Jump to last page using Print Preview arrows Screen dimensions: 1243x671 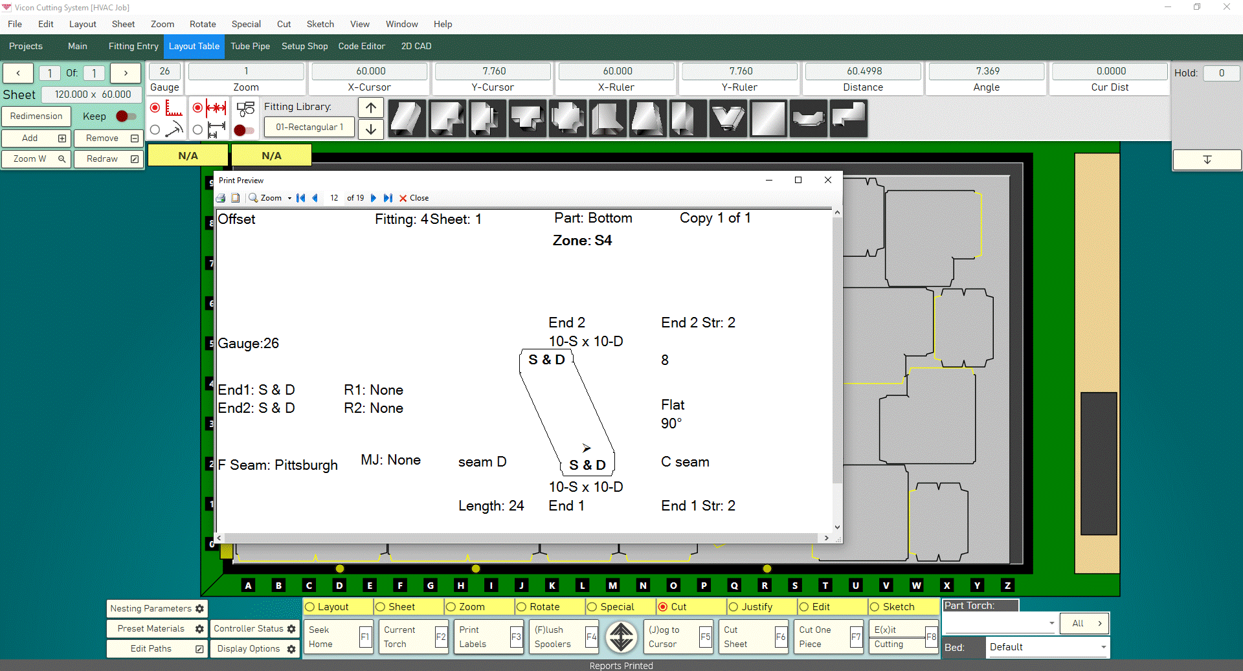click(388, 198)
